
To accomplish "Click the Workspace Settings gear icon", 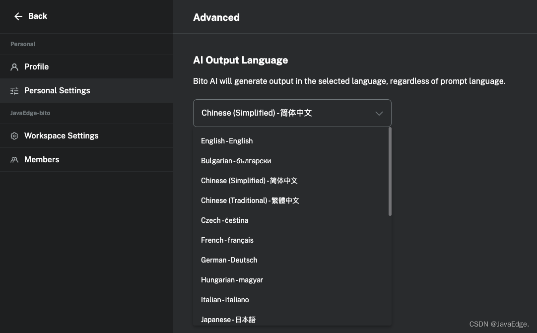I will (14, 136).
